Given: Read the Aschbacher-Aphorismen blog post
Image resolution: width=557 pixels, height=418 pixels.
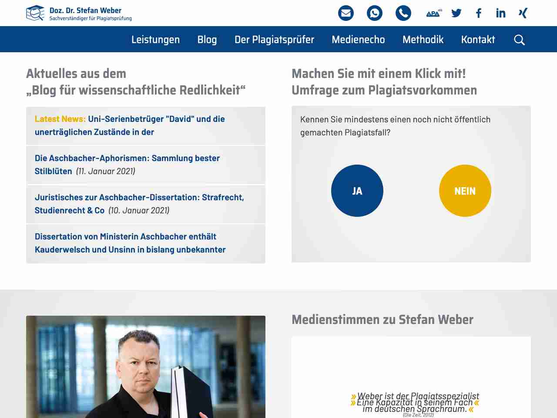Looking at the screenshot, I should 127,158.
